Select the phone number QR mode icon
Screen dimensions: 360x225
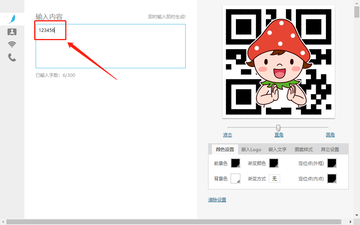[12, 57]
